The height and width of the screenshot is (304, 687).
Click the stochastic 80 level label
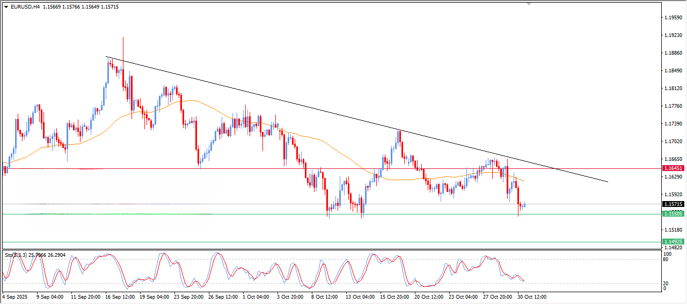click(x=667, y=259)
